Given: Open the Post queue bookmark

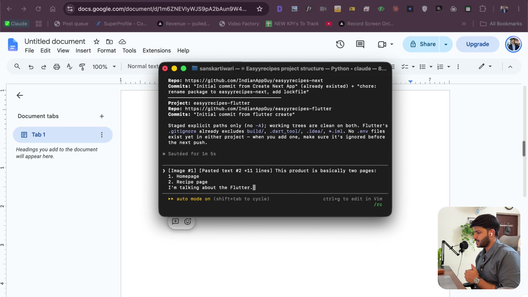Looking at the screenshot, I should [x=71, y=24].
